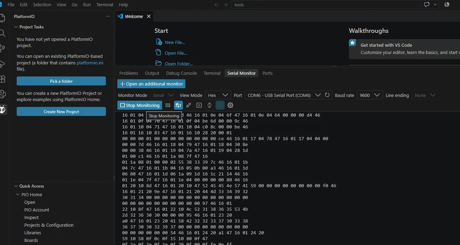Click the Create New Project button
This screenshot has height=245, width=460.
coord(61,111)
